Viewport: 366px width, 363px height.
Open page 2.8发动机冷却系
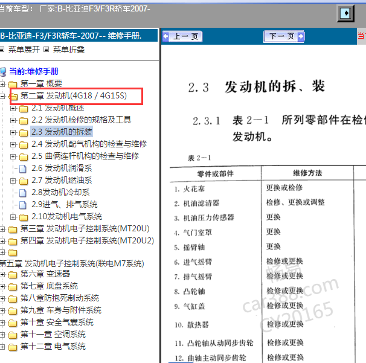60,192
